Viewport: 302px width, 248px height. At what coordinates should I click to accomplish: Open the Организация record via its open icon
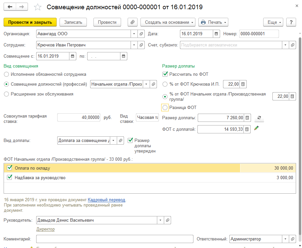[141, 34]
